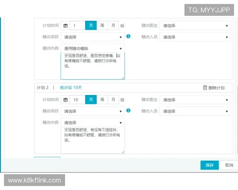Click the 计划 2 header label
Viewport: 238px width, 190px height.
(43, 87)
